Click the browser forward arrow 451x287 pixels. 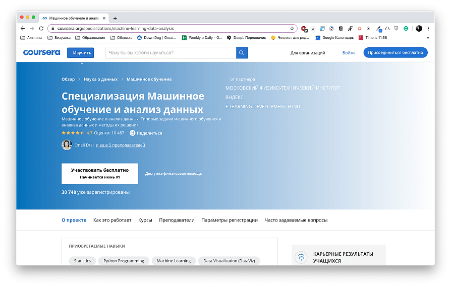pos(32,28)
